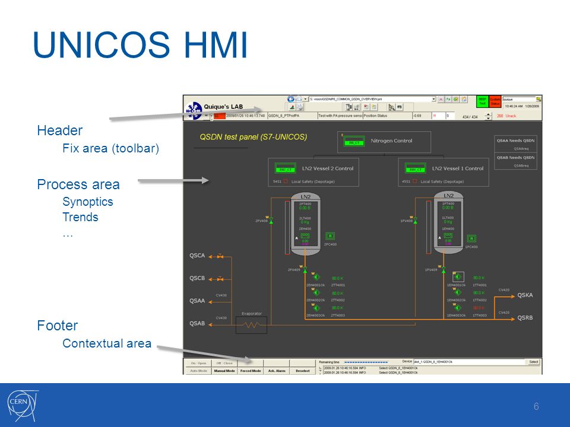Screen dimensions: 570x427
Task: Increment the alarm row stepper up
Action: pos(488,114)
